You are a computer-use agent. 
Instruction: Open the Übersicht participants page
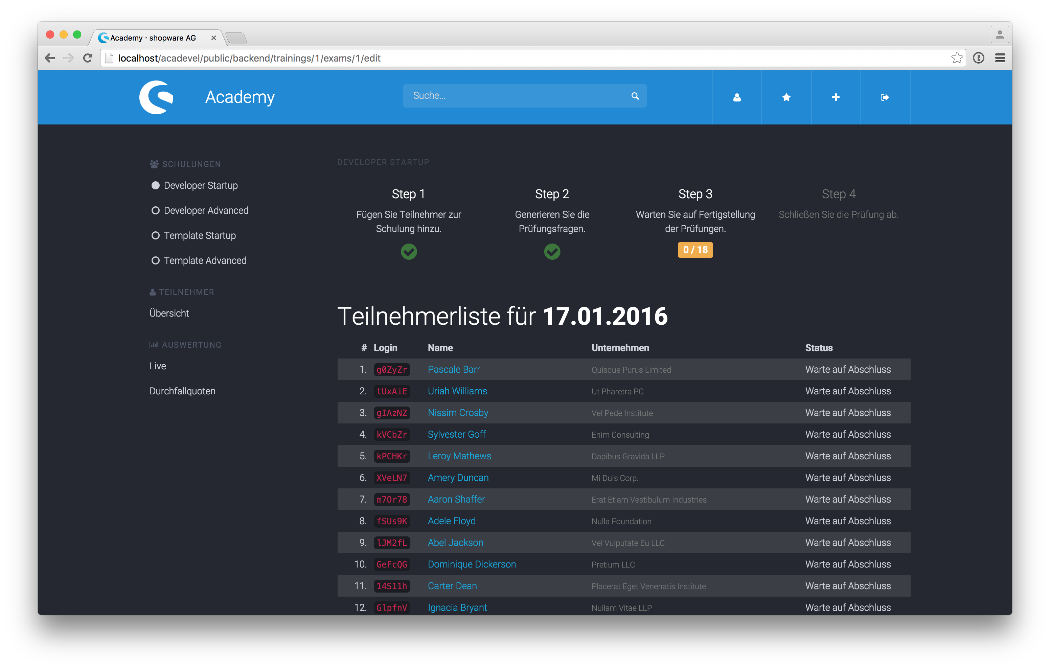click(169, 313)
